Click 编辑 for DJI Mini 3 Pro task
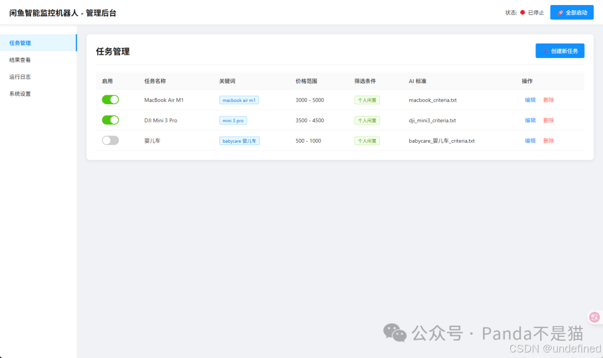This screenshot has height=358, width=603. 530,120
